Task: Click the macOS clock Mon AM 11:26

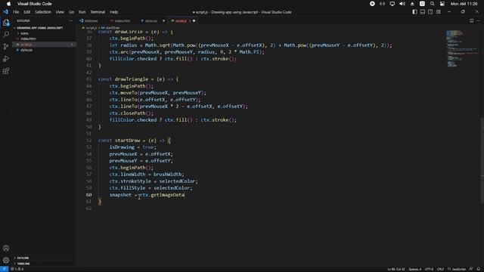Action: click(464, 4)
